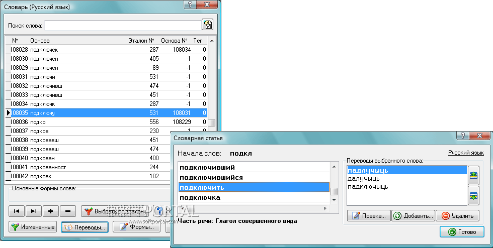493x248 pixels.
Task: Remove entry with minus button
Action: [x=67, y=211]
